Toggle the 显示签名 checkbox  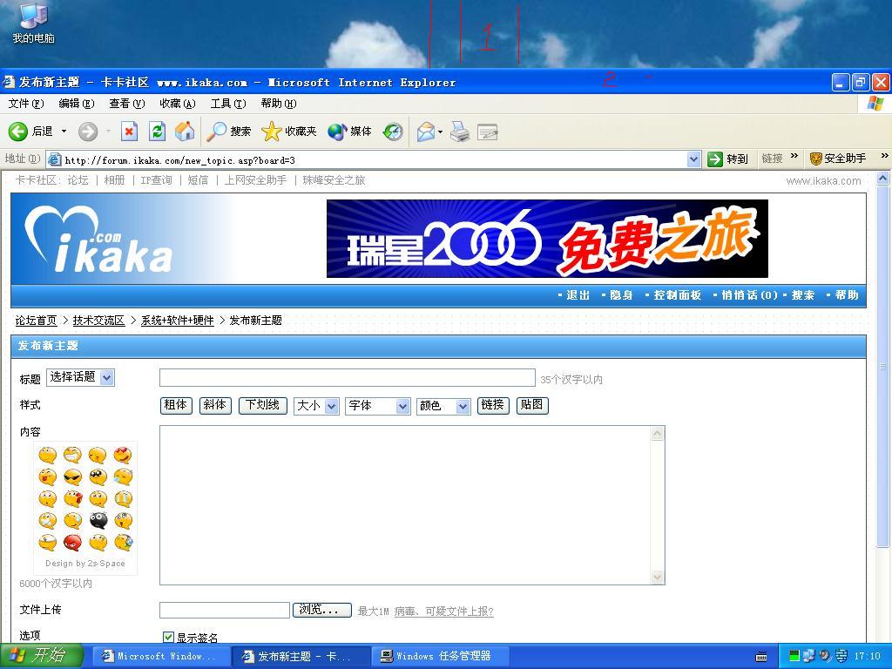pos(168,637)
